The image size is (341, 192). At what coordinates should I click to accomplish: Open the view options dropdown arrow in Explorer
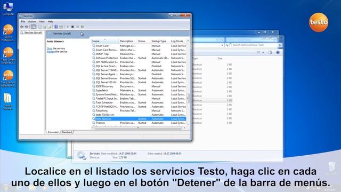pos(263,52)
